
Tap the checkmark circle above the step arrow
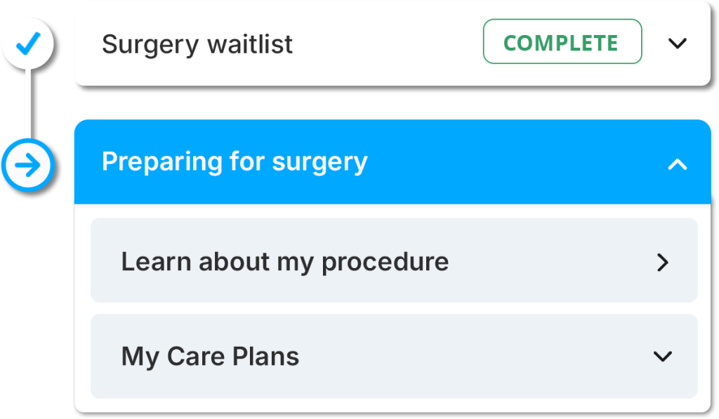[x=28, y=43]
